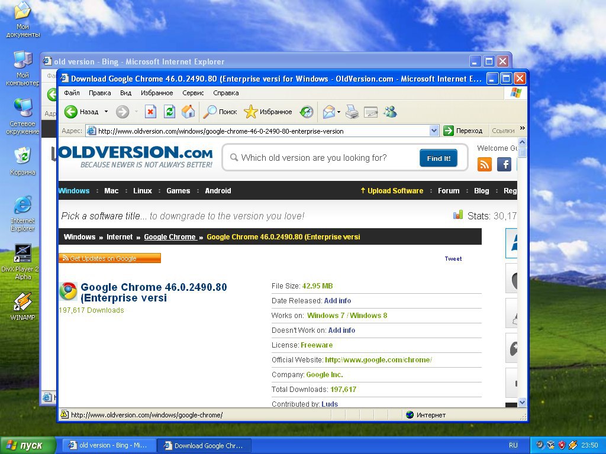The image size is (606, 454).
Task: Open the пуск Start button
Action: 28,446
